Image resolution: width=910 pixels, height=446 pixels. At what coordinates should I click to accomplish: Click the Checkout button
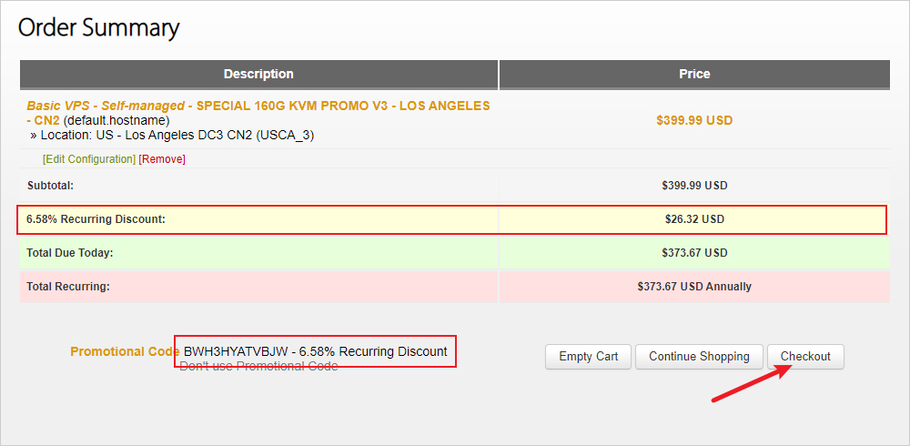pyautogui.click(x=805, y=357)
